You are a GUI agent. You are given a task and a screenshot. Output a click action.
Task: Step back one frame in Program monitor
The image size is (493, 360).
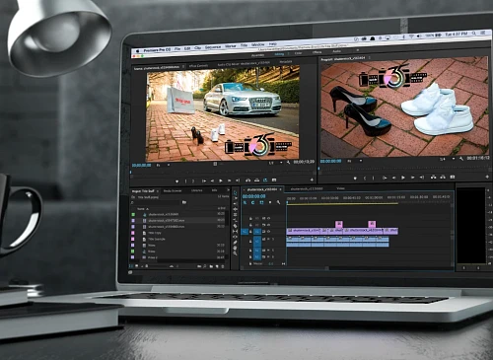[394, 178]
